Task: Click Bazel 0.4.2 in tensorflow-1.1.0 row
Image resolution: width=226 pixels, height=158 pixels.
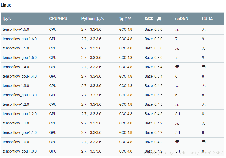Action: (154, 123)
